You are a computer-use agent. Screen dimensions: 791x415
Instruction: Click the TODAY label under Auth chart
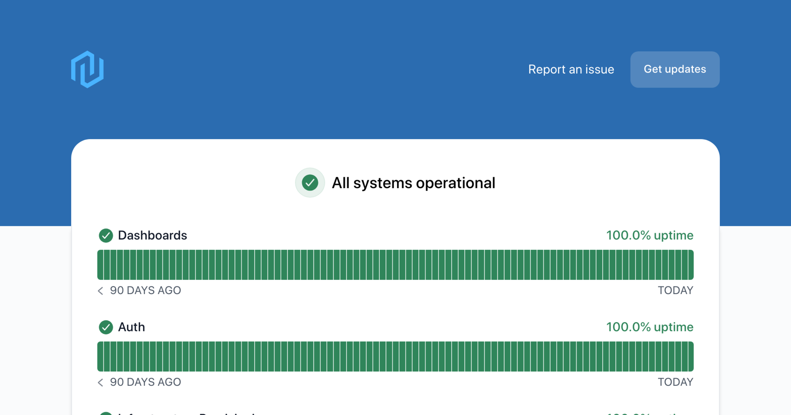pyautogui.click(x=675, y=382)
